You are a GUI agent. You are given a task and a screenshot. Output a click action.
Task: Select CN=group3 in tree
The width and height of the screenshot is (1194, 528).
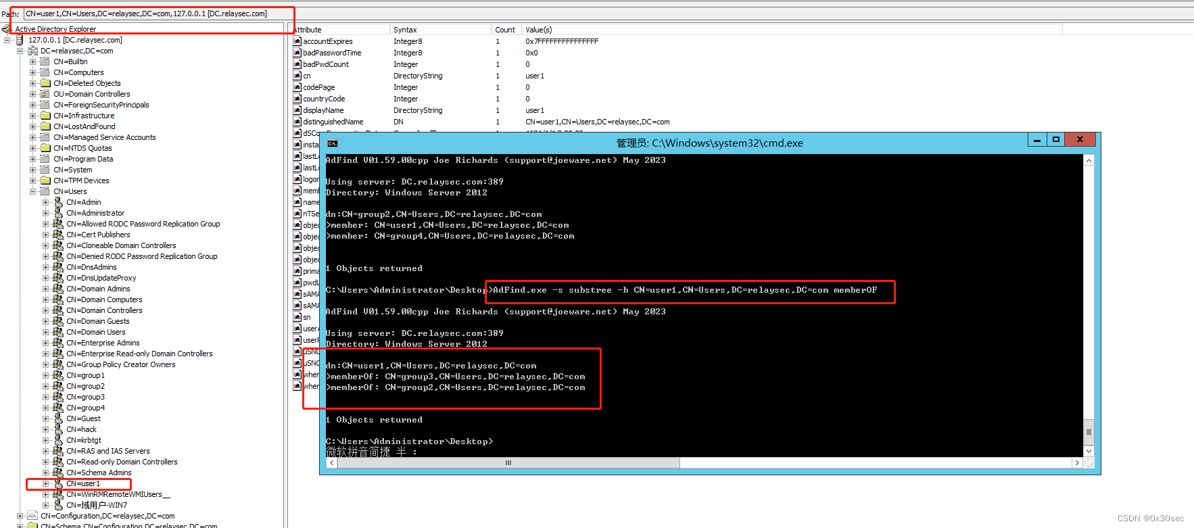86,397
